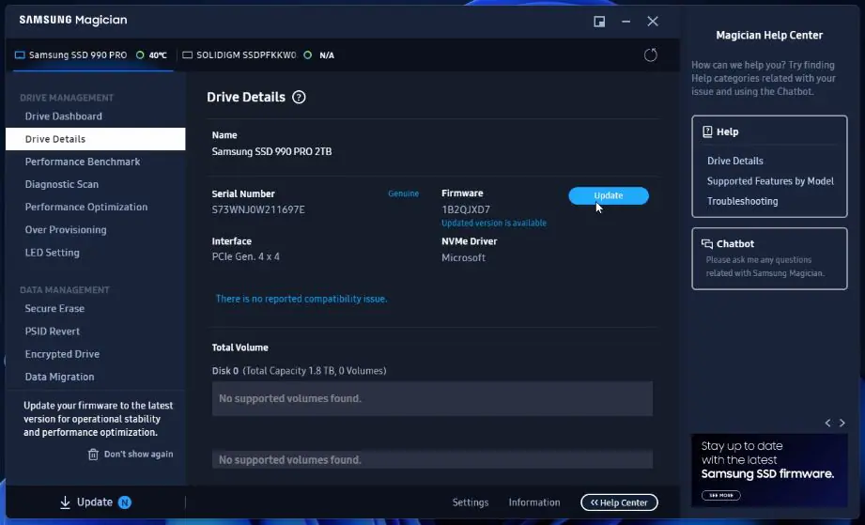Click Don't show again
Viewport: 865px width, 525px height.
pyautogui.click(x=138, y=455)
